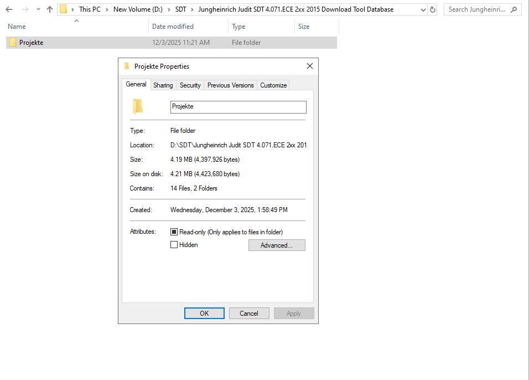Click the Jungheinrich Judit SDT breadcrumb segment
The height and width of the screenshot is (380, 529).
tap(296, 9)
